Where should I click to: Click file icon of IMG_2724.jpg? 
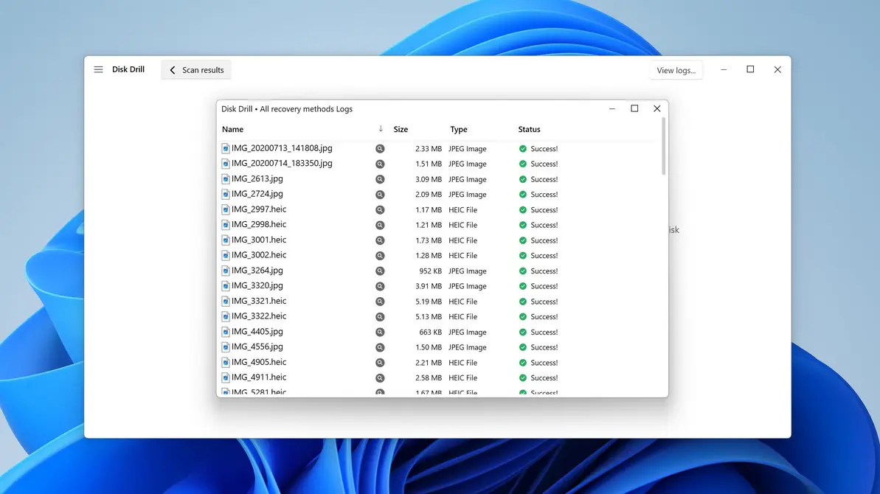226,195
